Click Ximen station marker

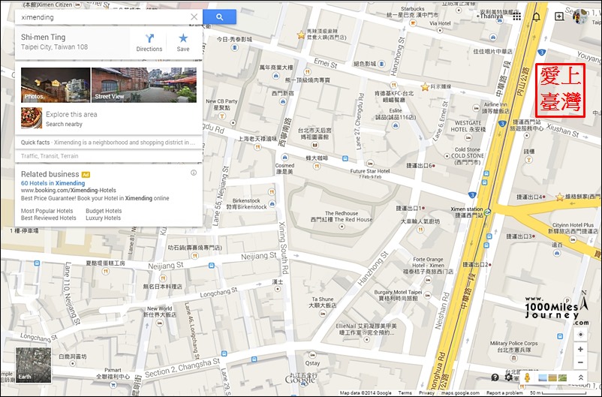tap(487, 212)
